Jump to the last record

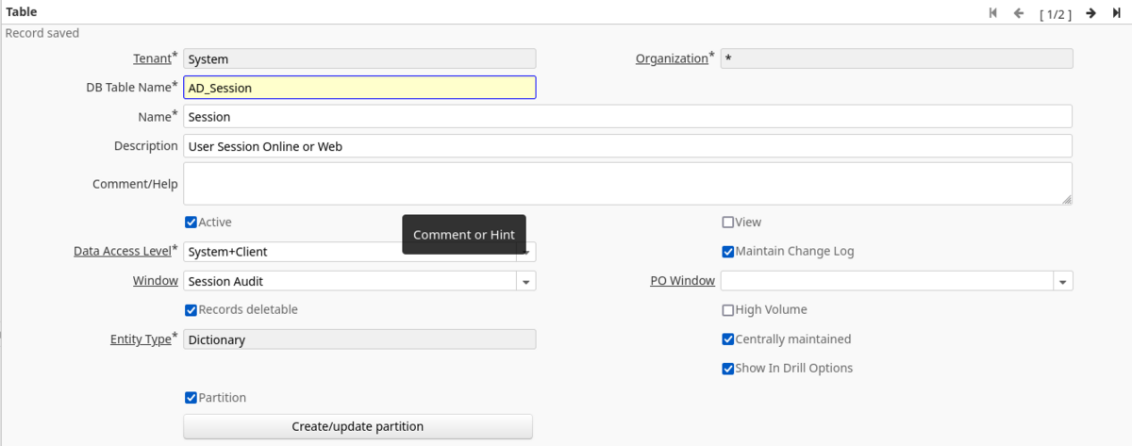1117,13
